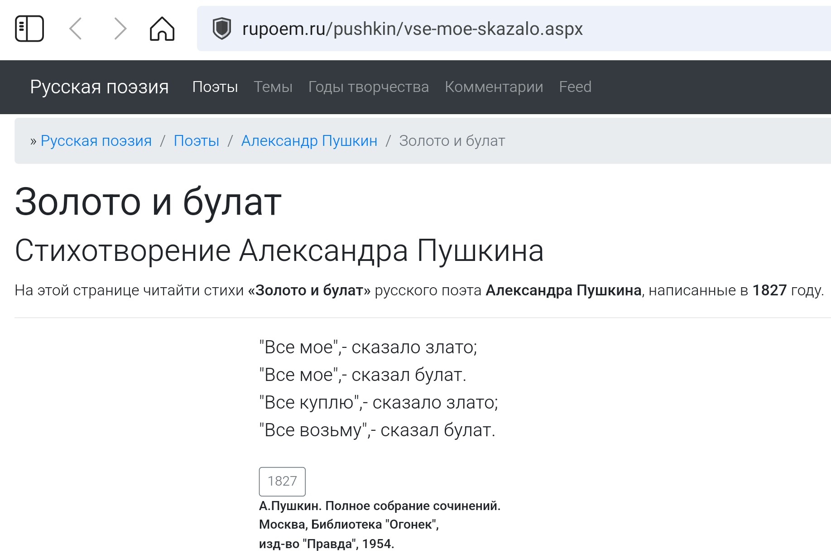Click the first poem line about злато
Viewport: 831px width, 559px height.
tap(368, 347)
